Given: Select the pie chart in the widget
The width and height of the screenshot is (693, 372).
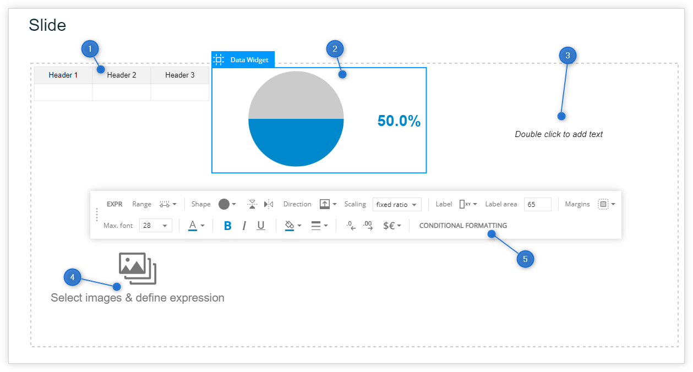Looking at the screenshot, I should pos(296,119).
